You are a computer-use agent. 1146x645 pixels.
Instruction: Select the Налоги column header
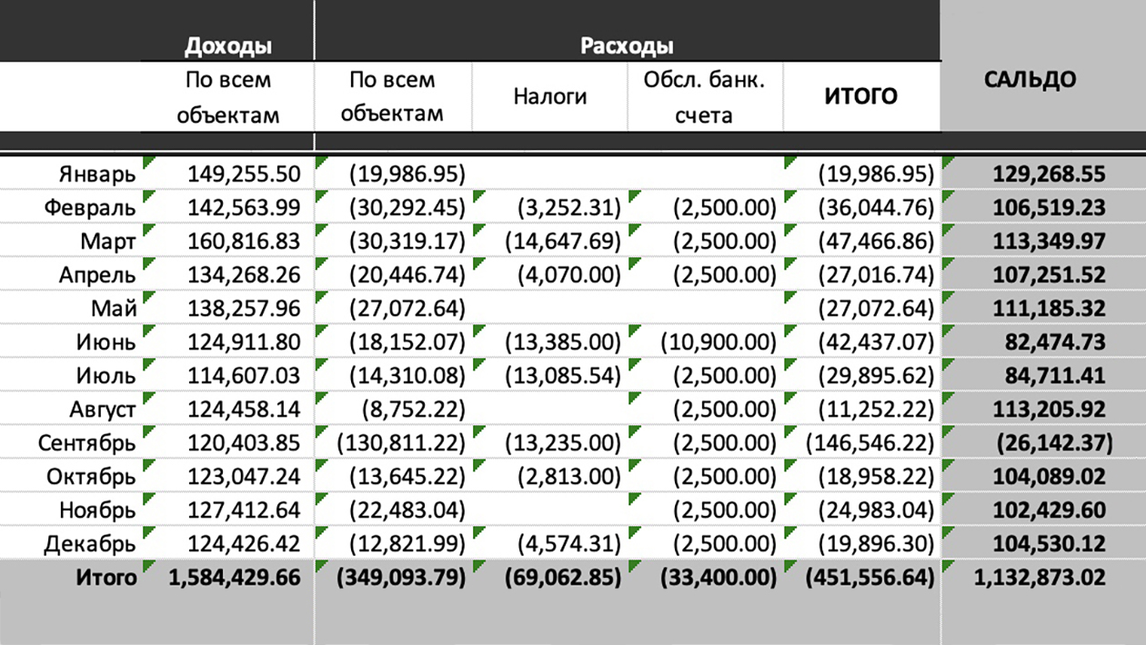point(550,95)
